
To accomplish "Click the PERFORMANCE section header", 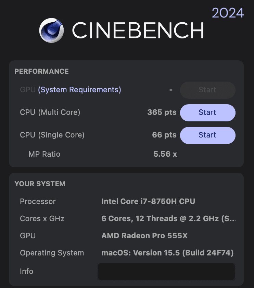I will (x=41, y=71).
